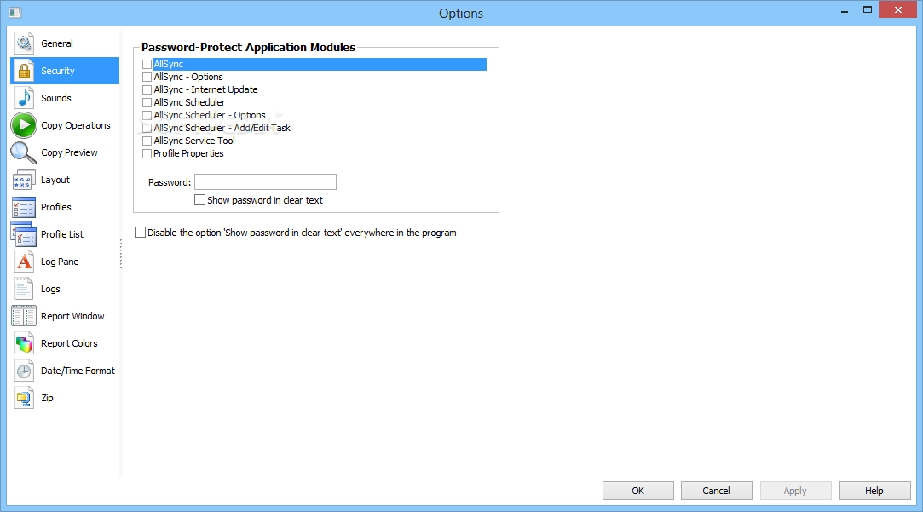Check the AllSync module checkbox
Viewport: 923px width, 512px height.
pos(147,64)
